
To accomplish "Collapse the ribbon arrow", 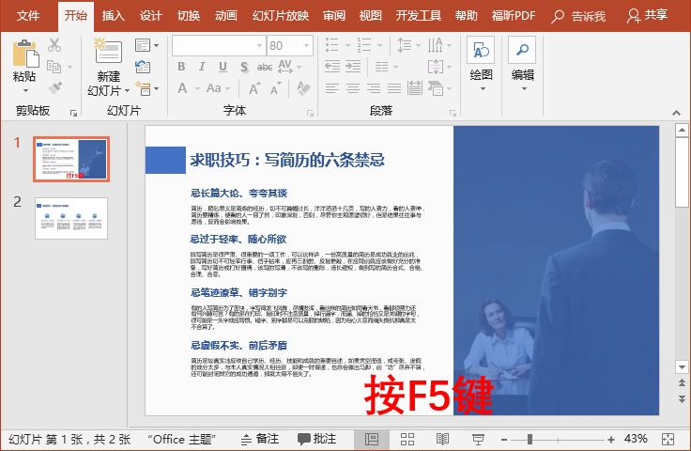I will (676, 113).
